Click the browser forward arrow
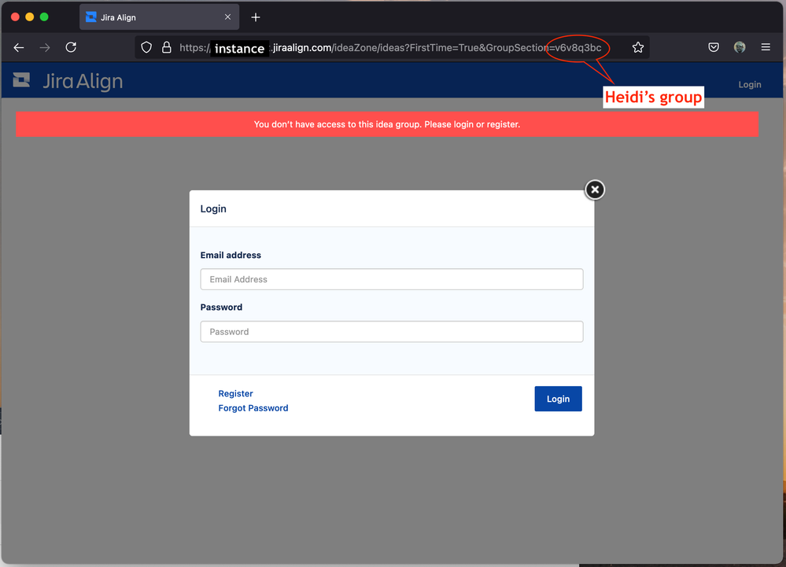786x567 pixels. 45,48
